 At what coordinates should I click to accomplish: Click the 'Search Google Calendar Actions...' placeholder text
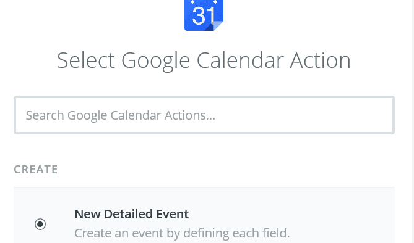point(121,115)
